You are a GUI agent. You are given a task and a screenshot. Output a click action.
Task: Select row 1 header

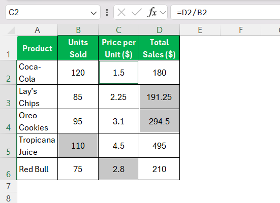click(9, 48)
